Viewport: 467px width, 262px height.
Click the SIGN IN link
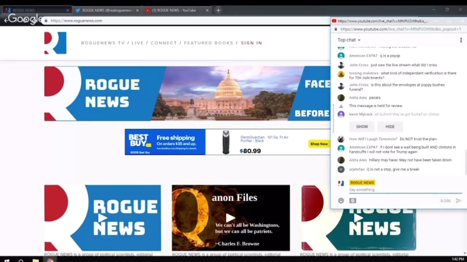click(251, 43)
